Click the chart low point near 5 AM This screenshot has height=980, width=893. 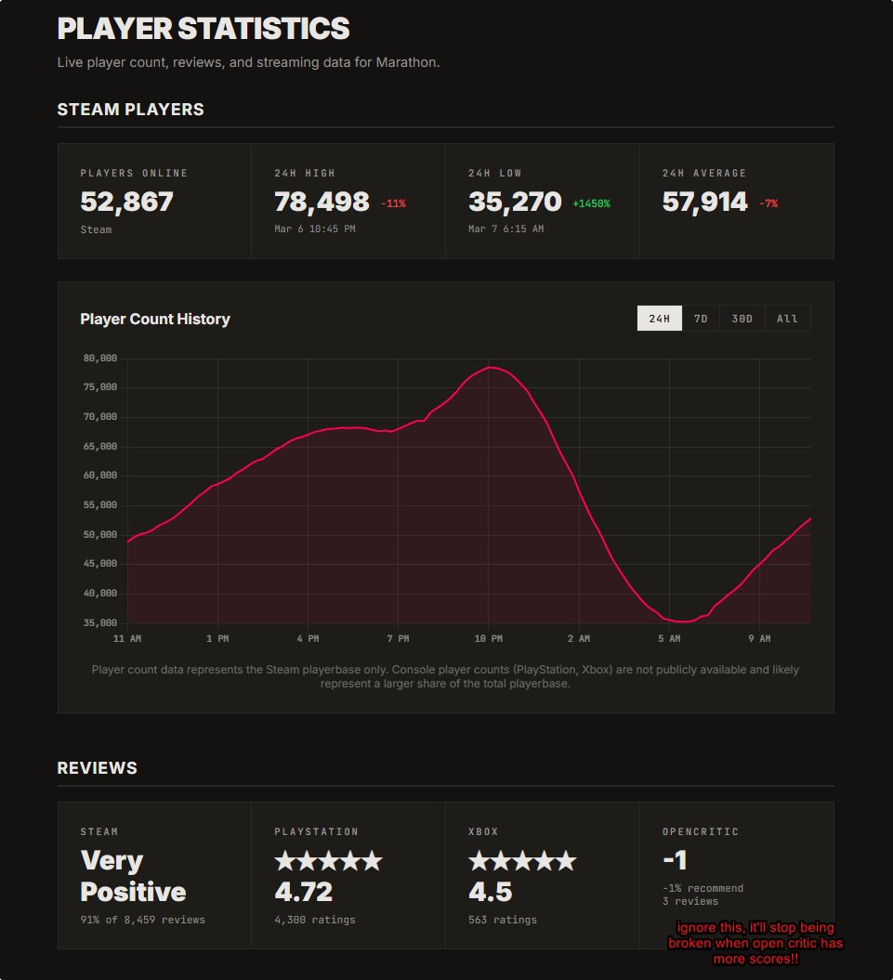684,621
